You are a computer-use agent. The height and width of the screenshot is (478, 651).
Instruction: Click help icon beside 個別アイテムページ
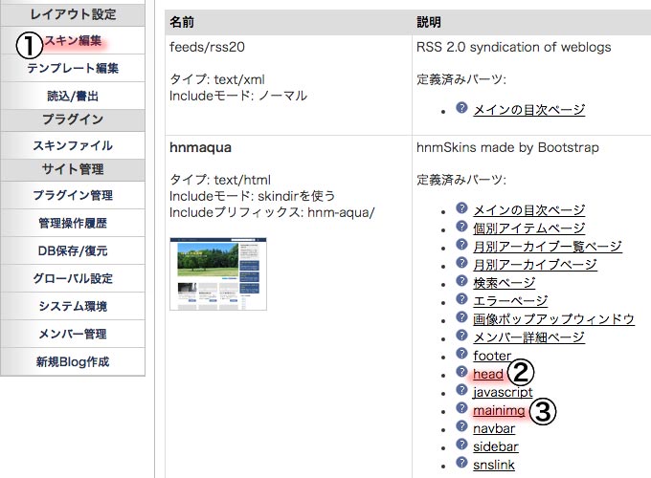461,227
